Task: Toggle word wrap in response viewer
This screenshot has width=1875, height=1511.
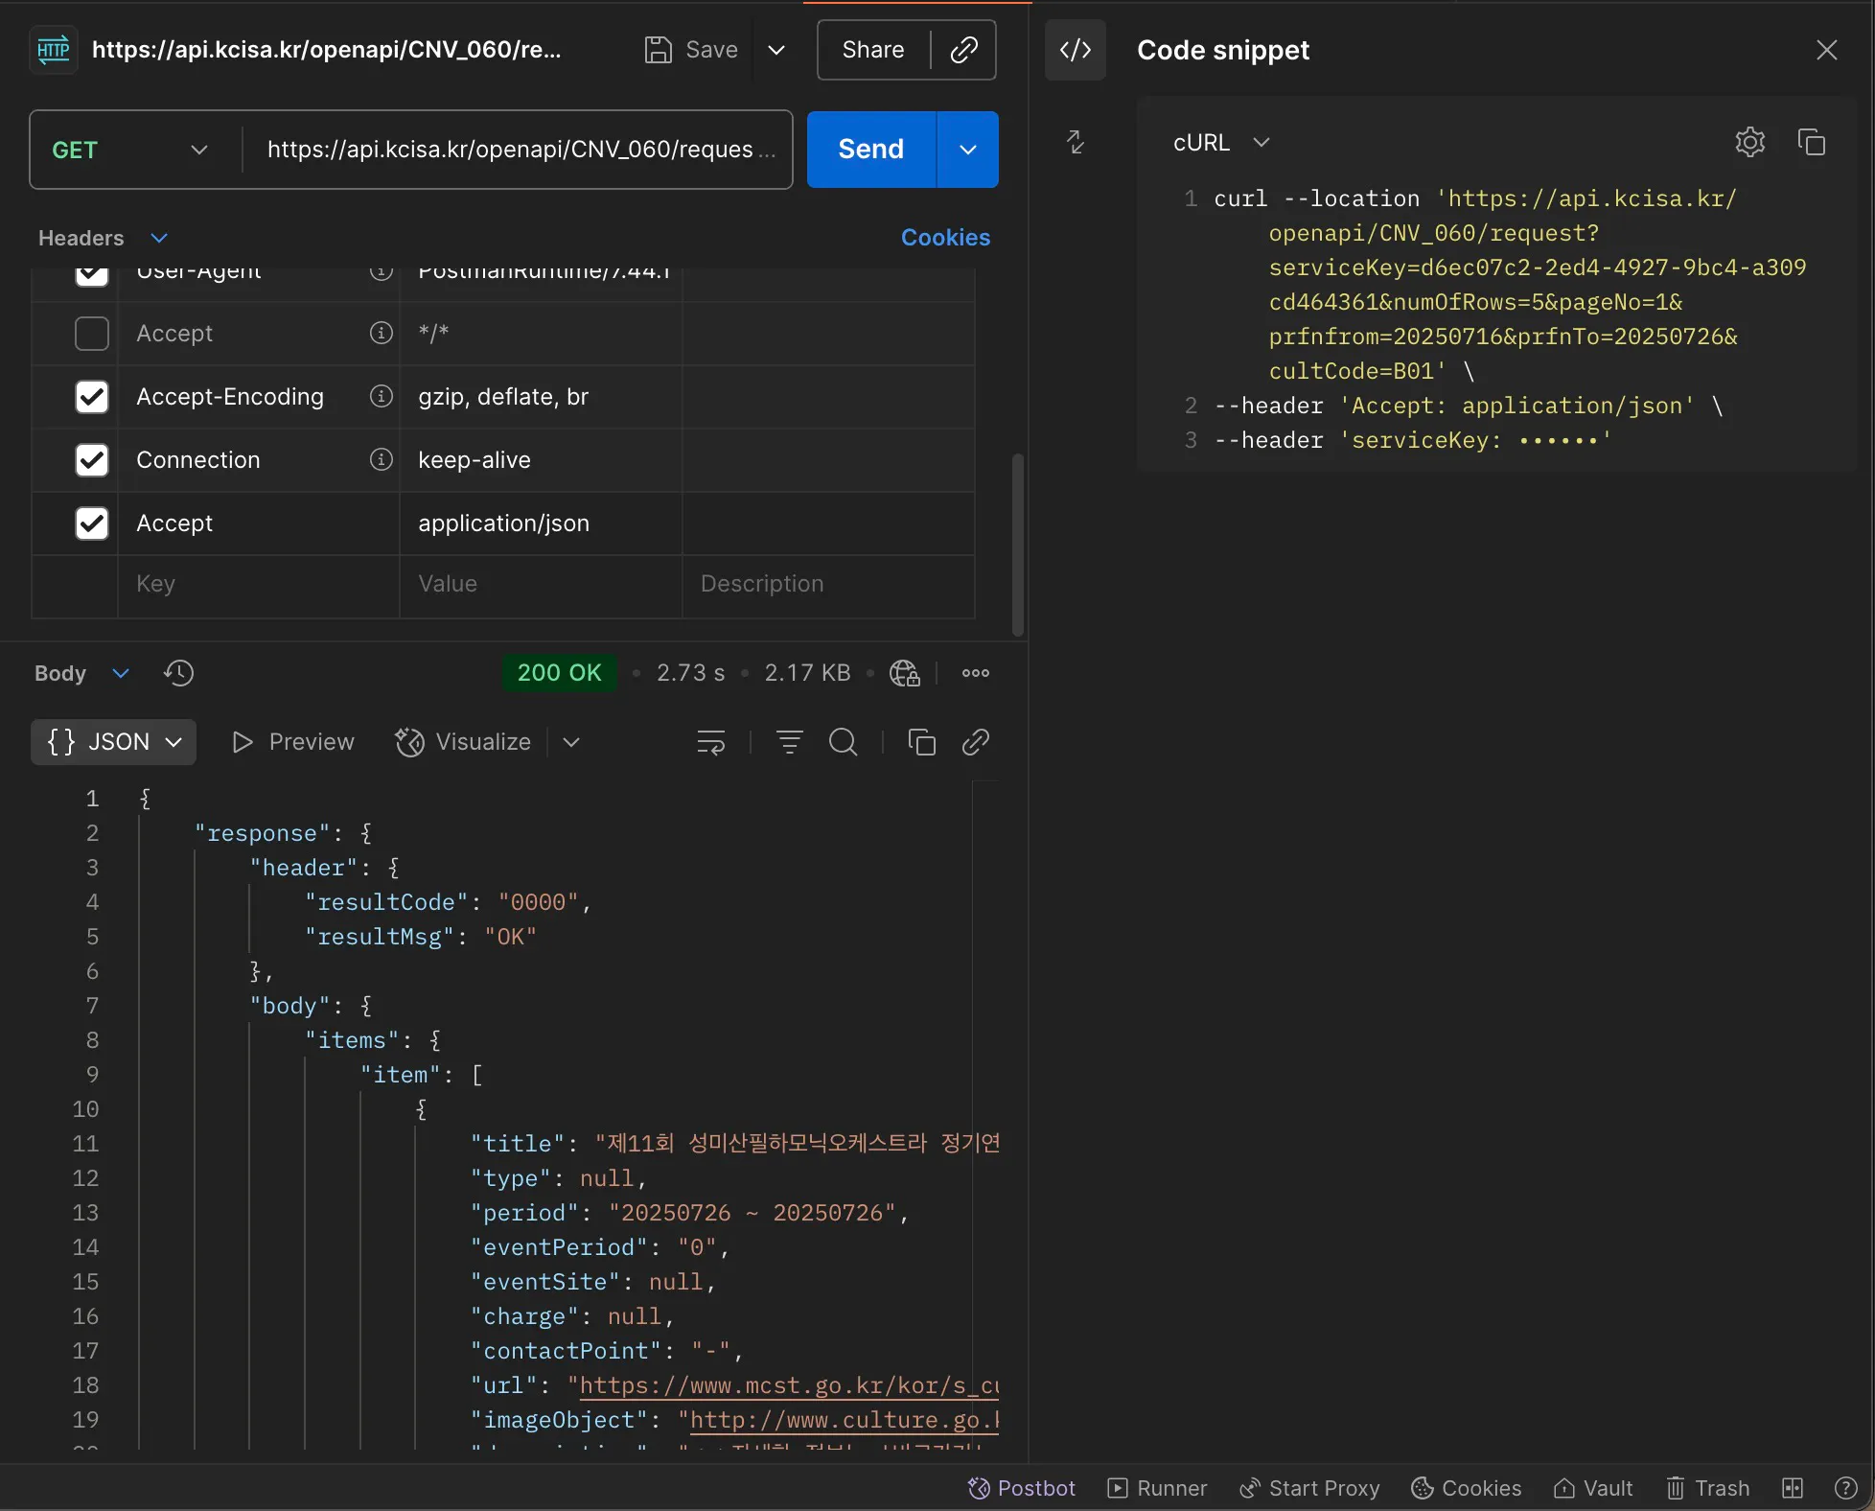Action: point(710,742)
